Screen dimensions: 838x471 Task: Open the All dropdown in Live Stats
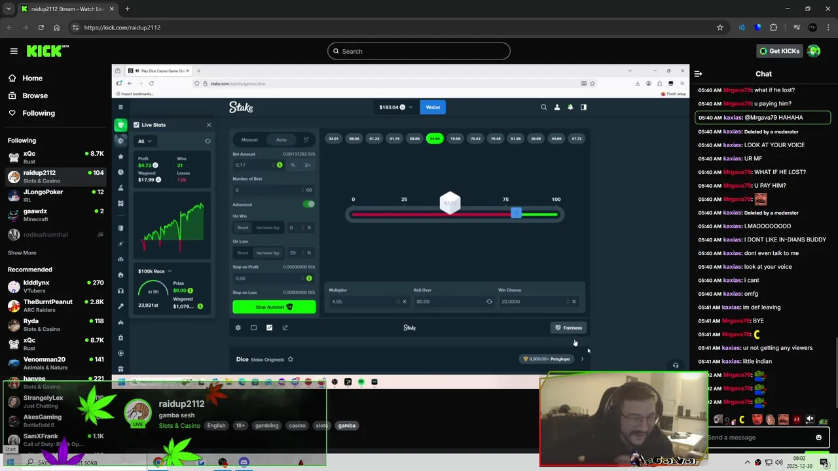coord(144,141)
